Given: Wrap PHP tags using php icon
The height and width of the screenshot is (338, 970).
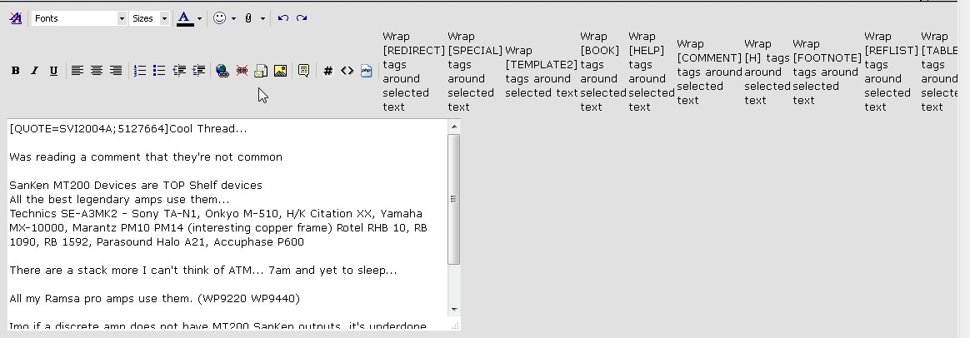Looking at the screenshot, I should 366,71.
